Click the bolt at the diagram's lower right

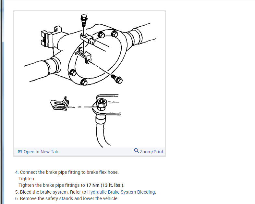click(x=117, y=79)
